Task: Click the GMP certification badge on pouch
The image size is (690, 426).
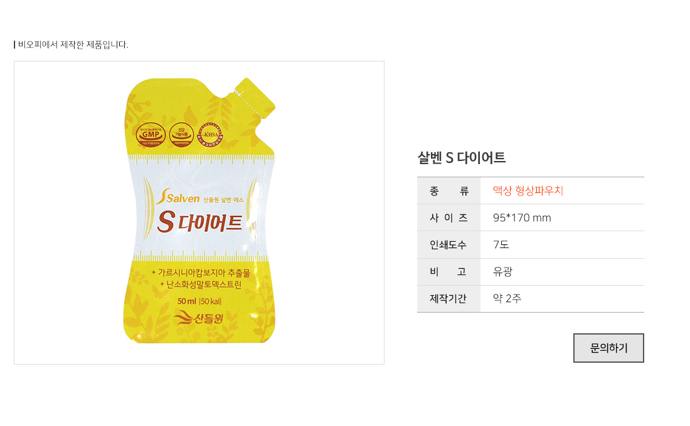Action: [x=151, y=135]
